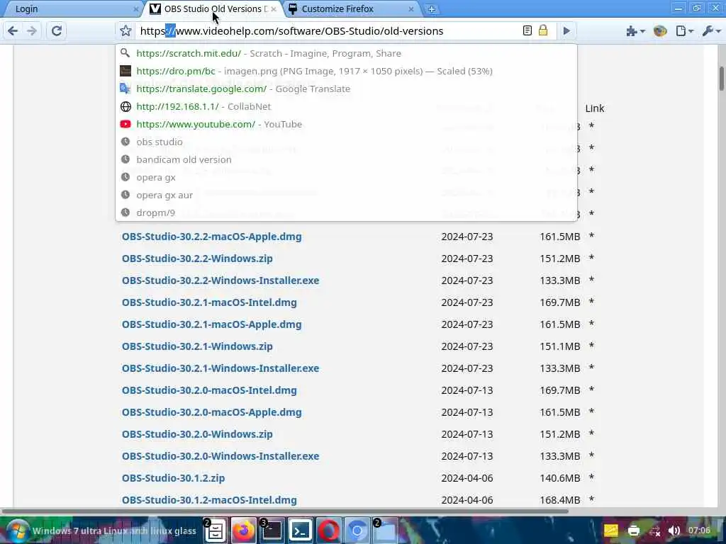Close the Customize Firefox tab
The width and height of the screenshot is (726, 544).
click(411, 8)
